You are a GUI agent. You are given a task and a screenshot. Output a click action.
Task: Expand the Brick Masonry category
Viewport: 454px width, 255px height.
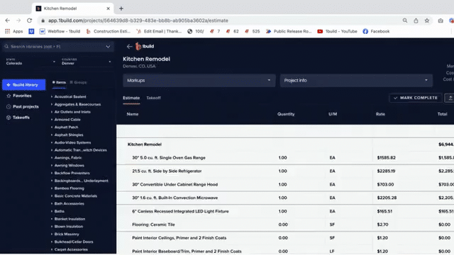click(65, 234)
